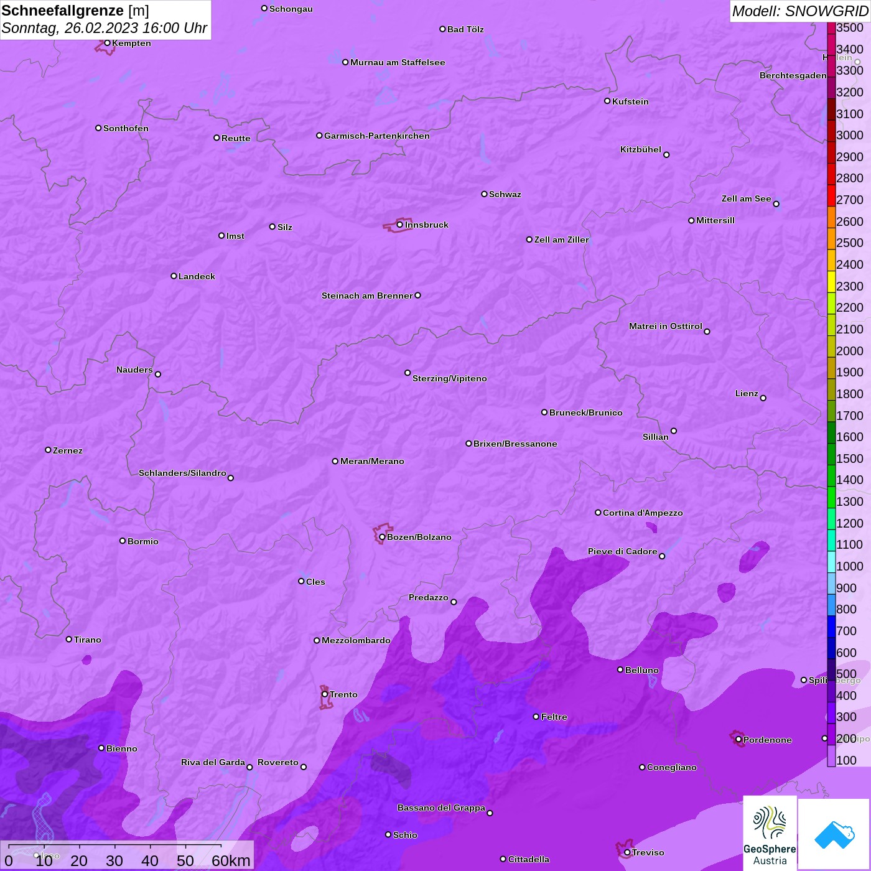Image resolution: width=871 pixels, height=871 pixels.
Task: Click the Predazzo label
Action: [x=429, y=597]
